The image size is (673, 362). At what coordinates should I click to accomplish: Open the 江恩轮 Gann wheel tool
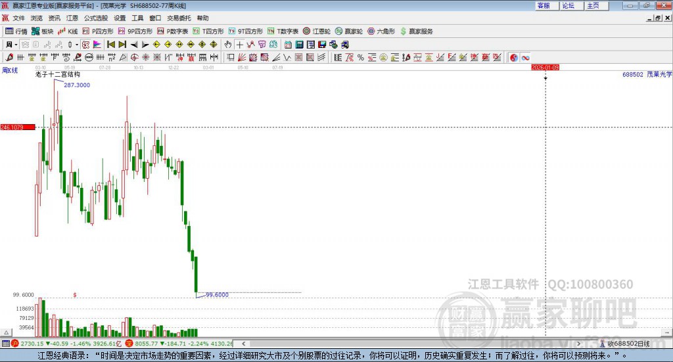point(317,32)
